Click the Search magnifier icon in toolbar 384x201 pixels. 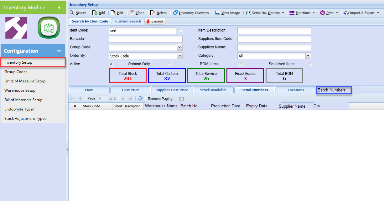pyautogui.click(x=72, y=13)
